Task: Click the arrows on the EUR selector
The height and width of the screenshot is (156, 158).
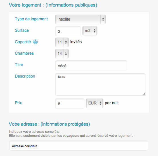Action: (101, 103)
